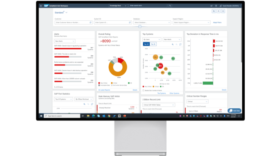Select the Top 10 toggle button
The width and height of the screenshot is (278, 156).
[146, 44]
